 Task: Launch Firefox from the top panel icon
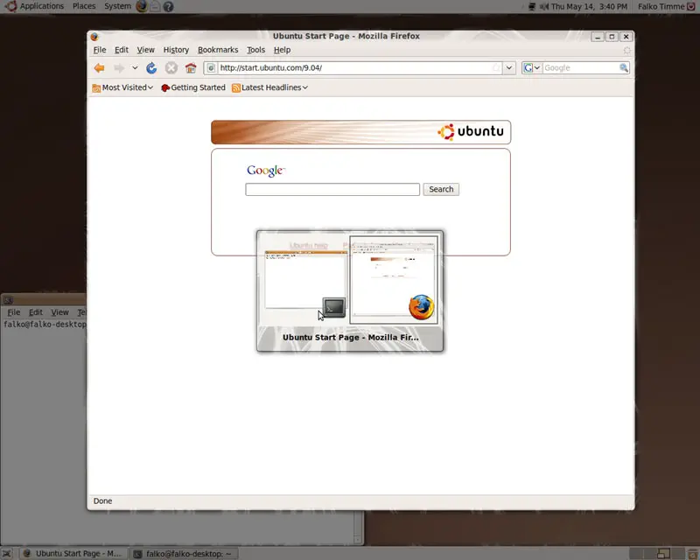point(142,6)
